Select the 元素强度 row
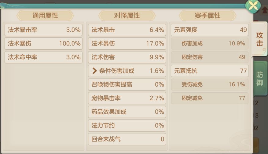Viewport: 268px width, 154px height. click(x=210, y=30)
